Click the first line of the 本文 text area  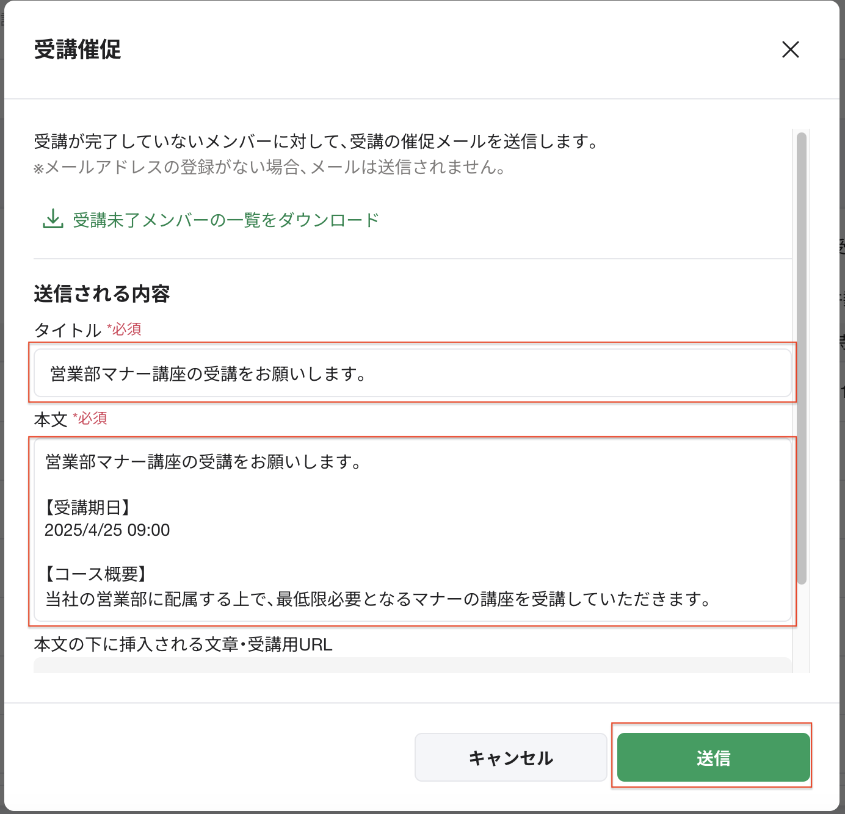204,462
